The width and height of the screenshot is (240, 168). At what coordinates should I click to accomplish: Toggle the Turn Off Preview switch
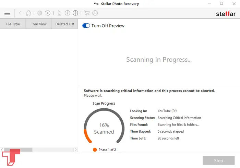(x=86, y=26)
